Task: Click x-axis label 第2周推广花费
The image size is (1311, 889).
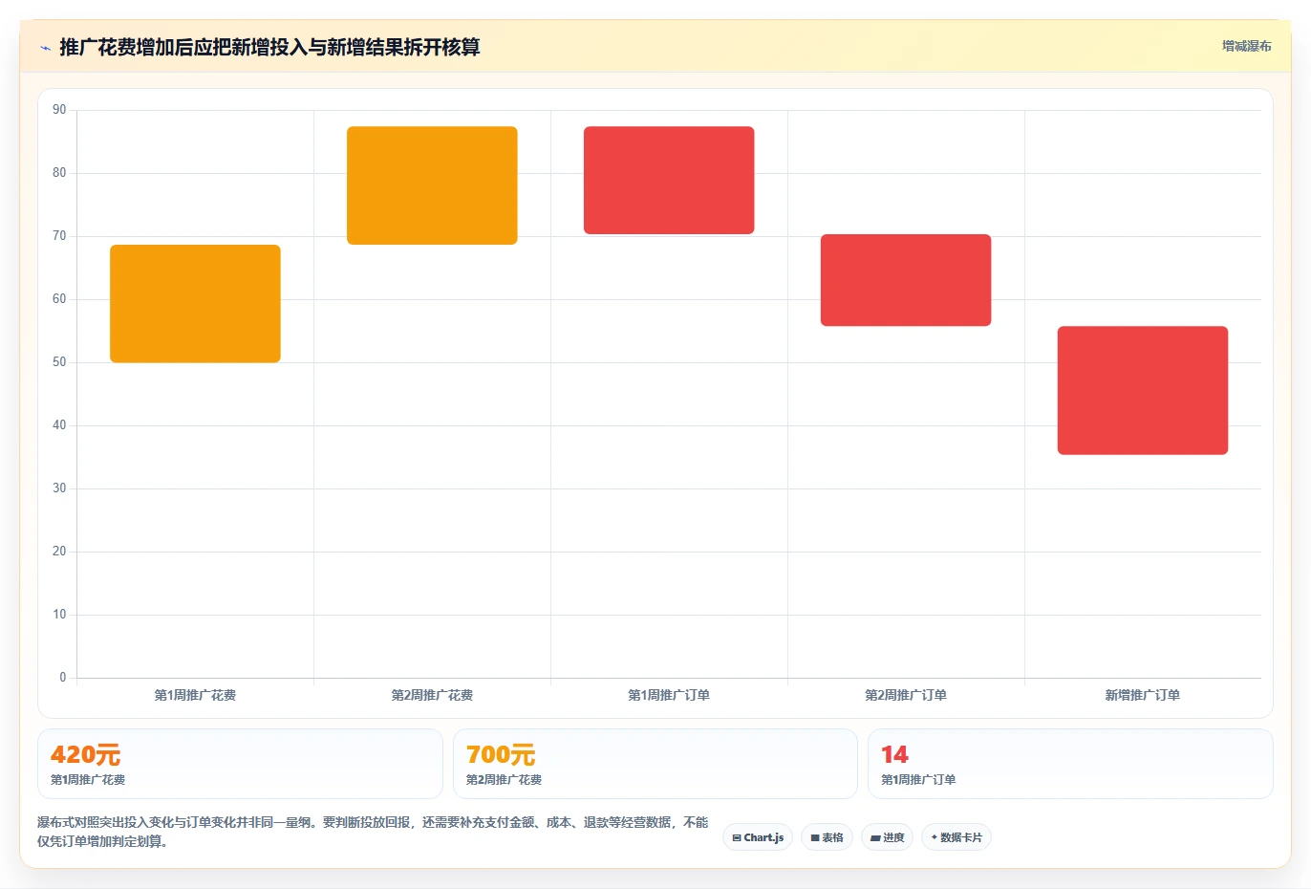Action: pos(432,695)
